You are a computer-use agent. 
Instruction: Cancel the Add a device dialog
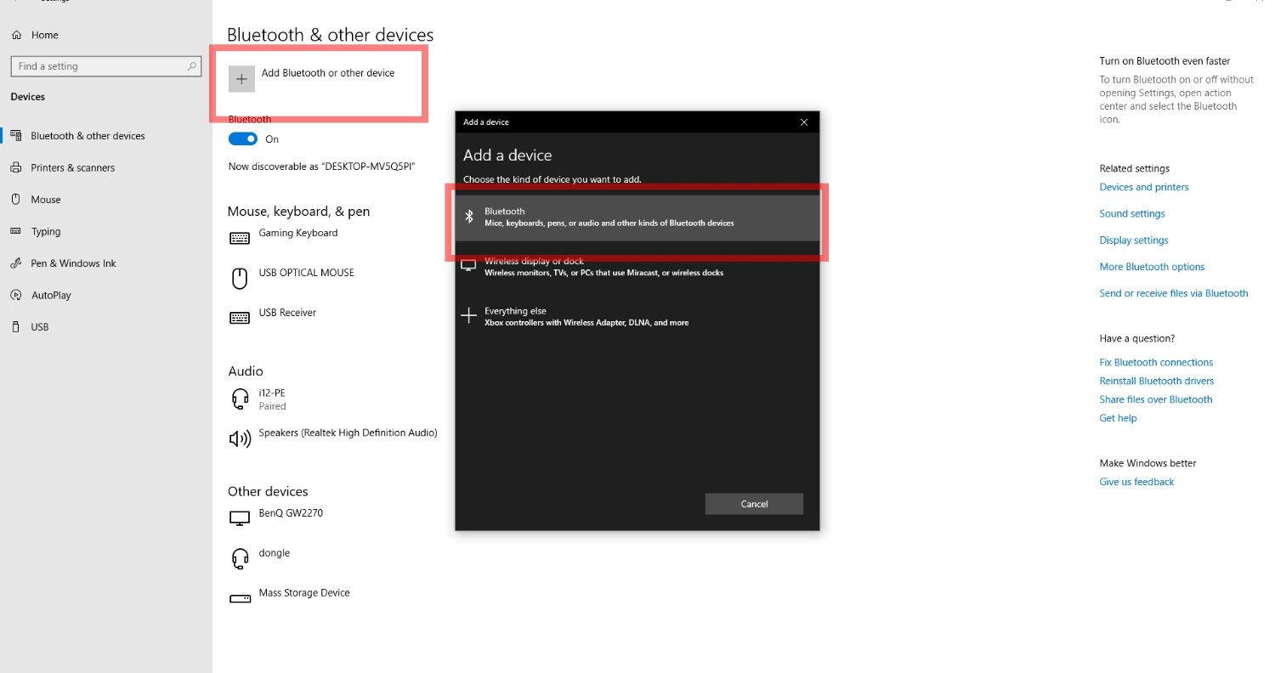point(754,503)
